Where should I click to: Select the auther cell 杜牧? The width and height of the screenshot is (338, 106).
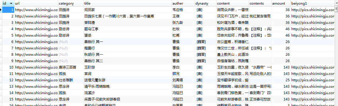tap(183, 29)
